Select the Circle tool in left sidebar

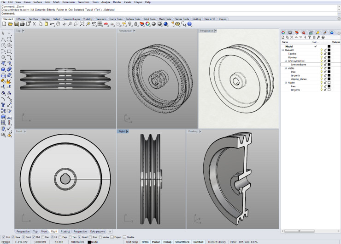point(3,45)
